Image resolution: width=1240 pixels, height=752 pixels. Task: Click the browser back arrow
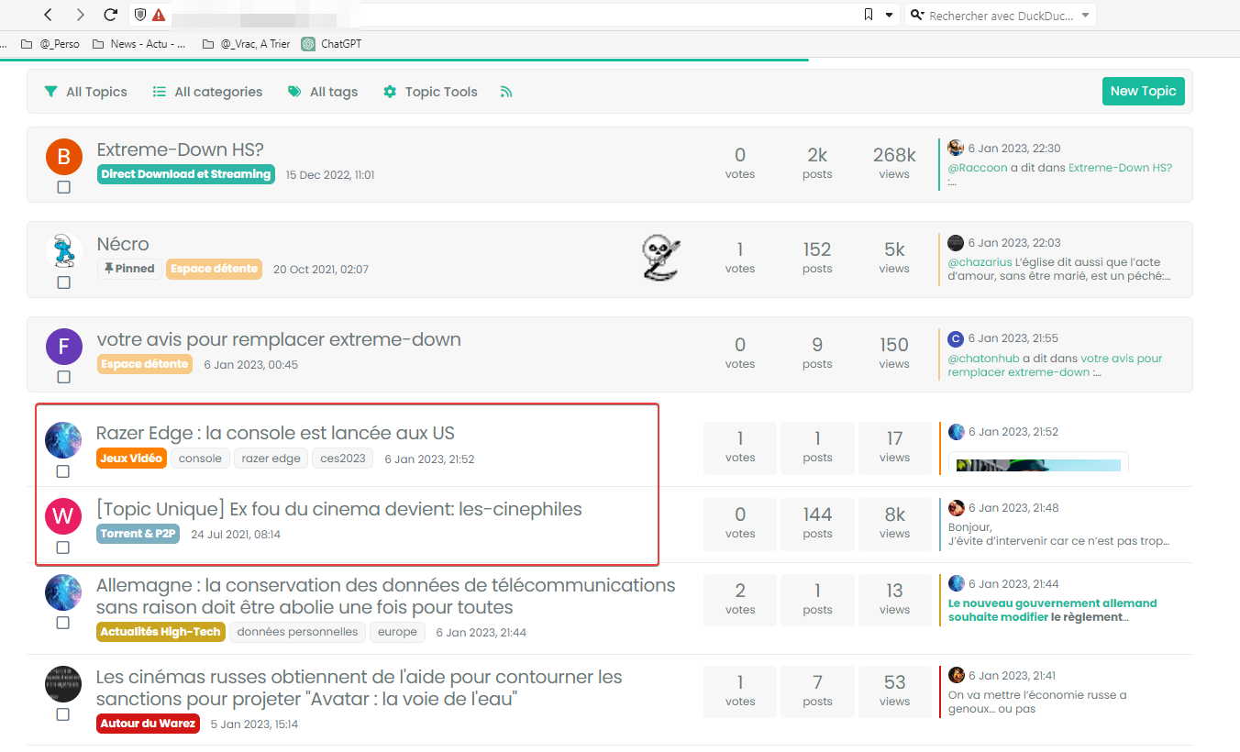point(49,15)
